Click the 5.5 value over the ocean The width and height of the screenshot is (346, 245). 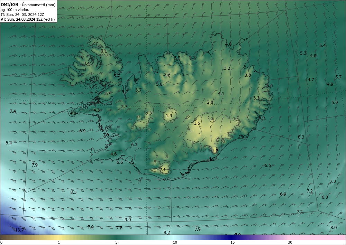268,166
